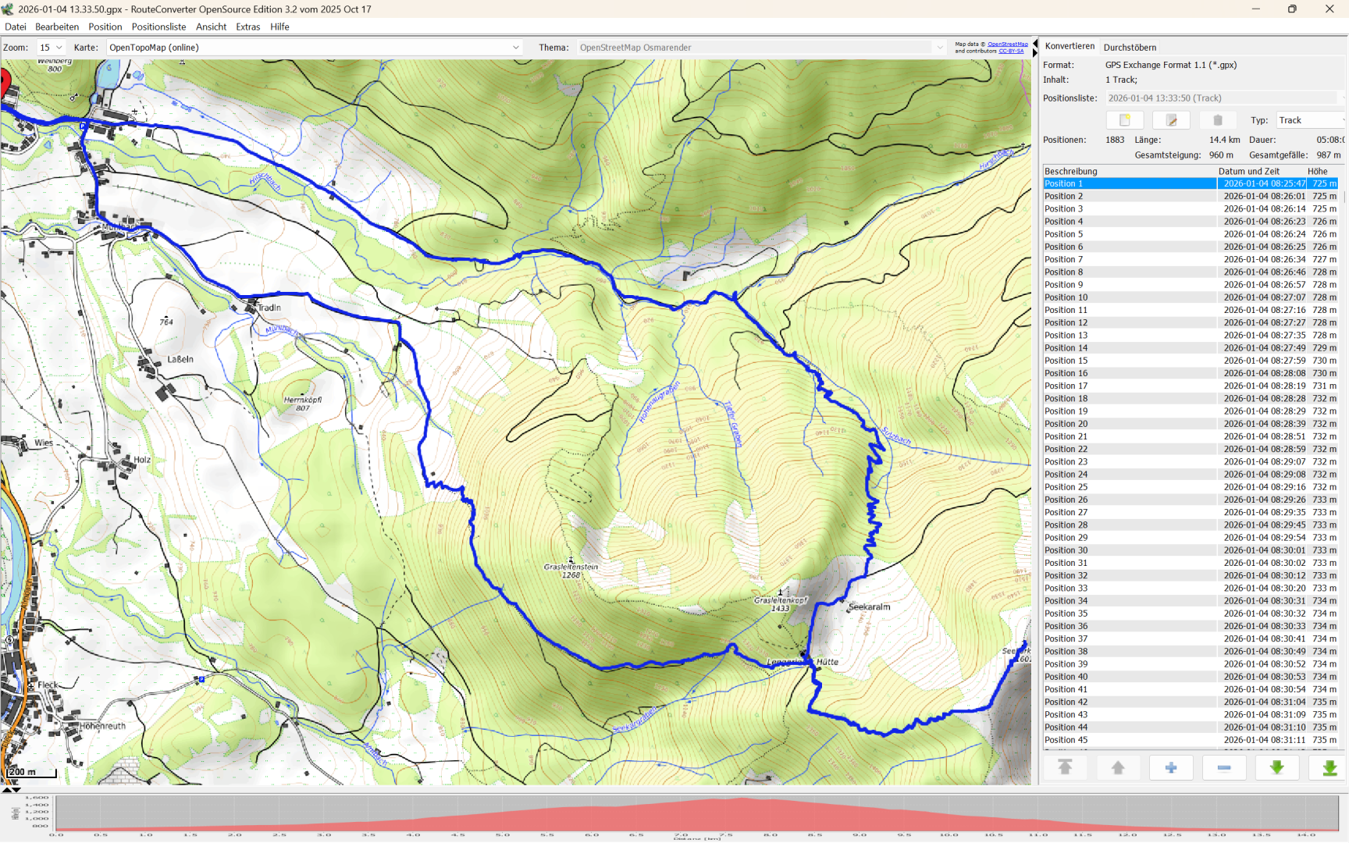Image resolution: width=1349 pixels, height=843 pixels.
Task: Sort list by Datum und Zeit column header
Action: pos(1248,171)
